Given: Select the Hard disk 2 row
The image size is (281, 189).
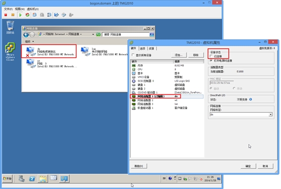Looking at the screenshot, I should pos(167,89).
